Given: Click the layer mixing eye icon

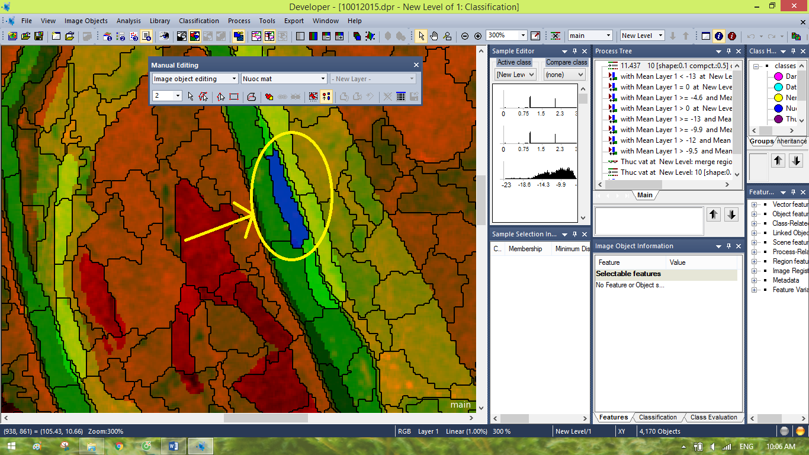Looking at the screenshot, I should coord(164,36).
